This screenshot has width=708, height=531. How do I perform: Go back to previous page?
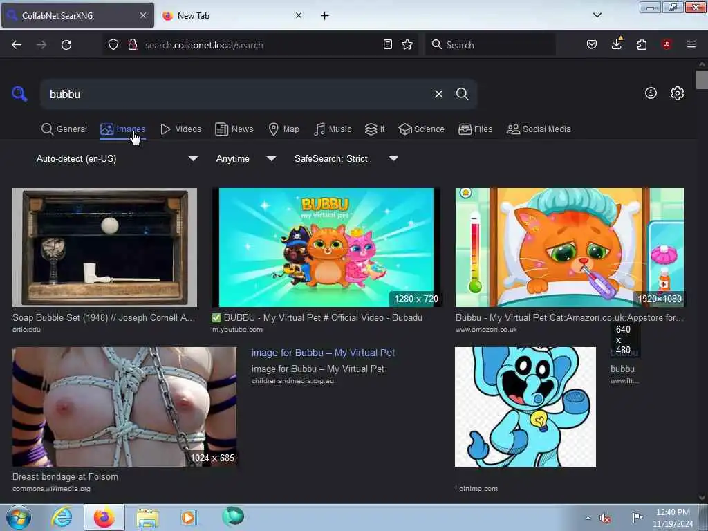(17, 45)
